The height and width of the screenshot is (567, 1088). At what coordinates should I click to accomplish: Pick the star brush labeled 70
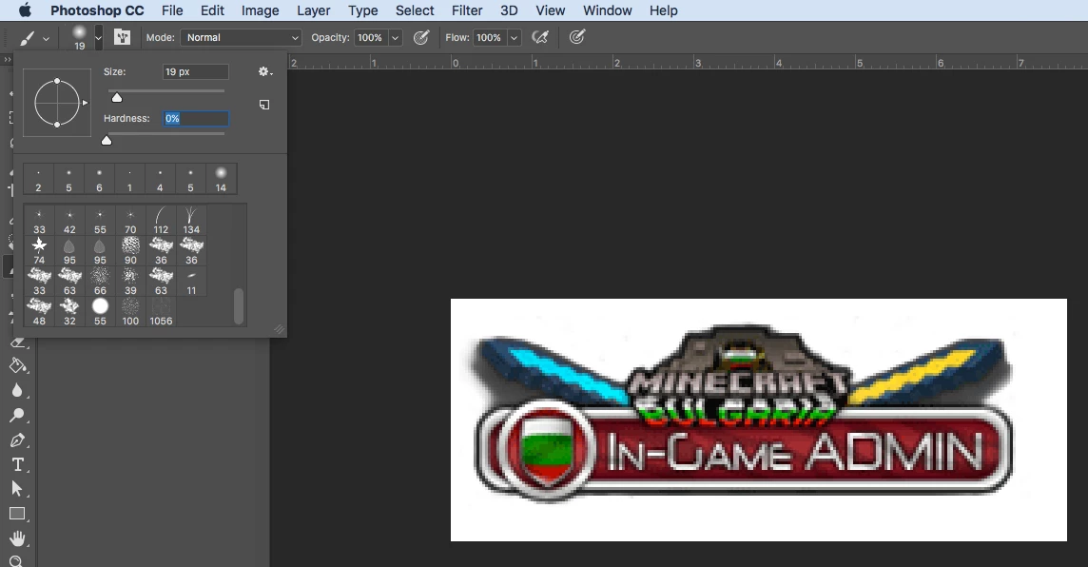(130, 220)
